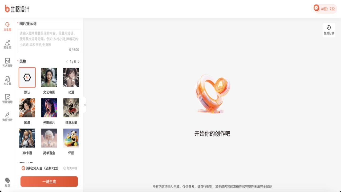The image size is (341, 192).
Task: Open the 海报设计 panel
Action: (x=7, y=117)
